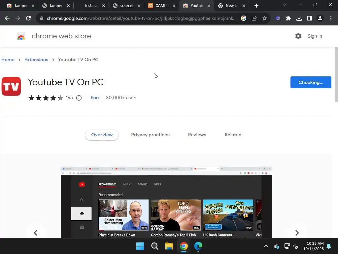
Task: Close the XAMPP tab
Action: [174, 6]
